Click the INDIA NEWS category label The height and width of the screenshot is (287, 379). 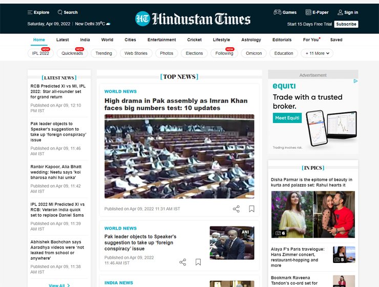pyautogui.click(x=119, y=283)
